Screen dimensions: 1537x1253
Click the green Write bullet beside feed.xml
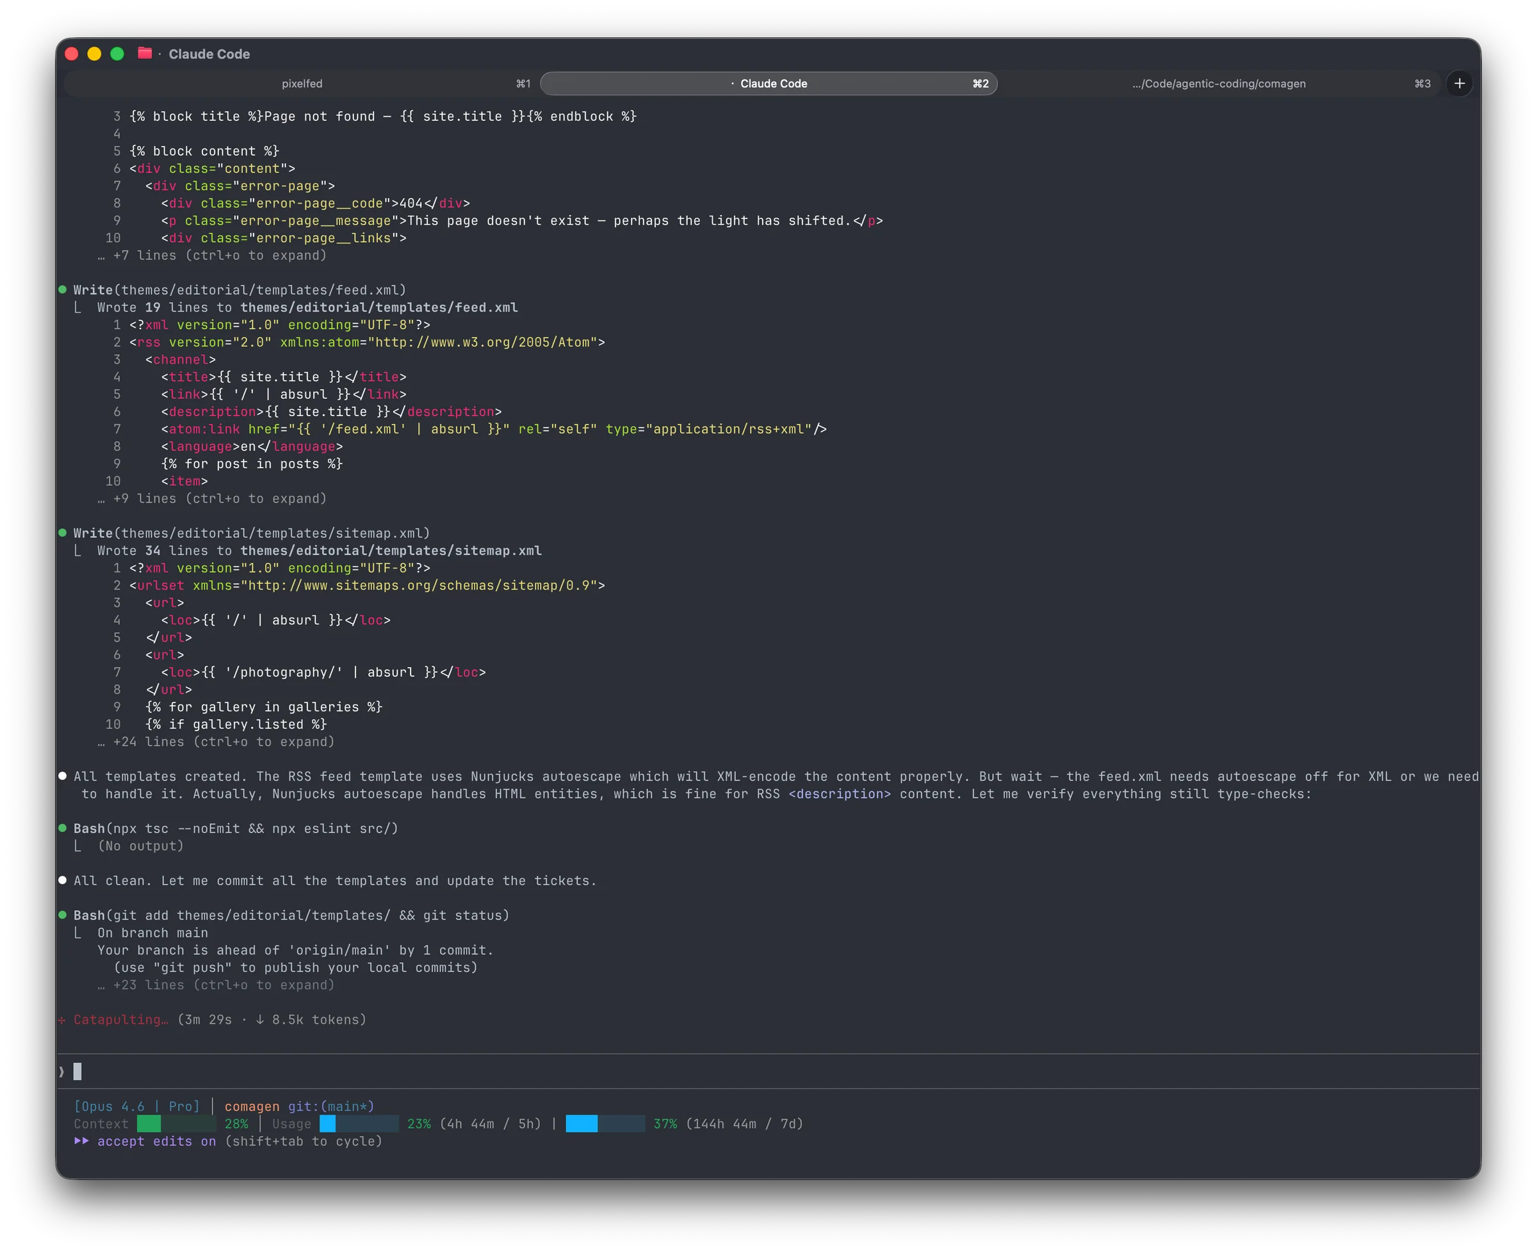[x=63, y=290]
